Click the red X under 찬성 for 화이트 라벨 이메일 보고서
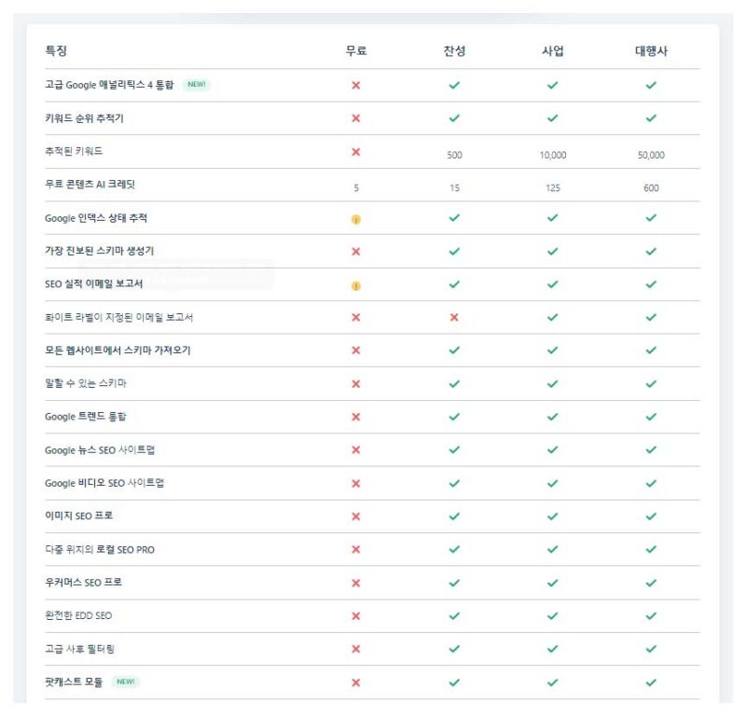Viewport: 746px width, 716px height. click(x=454, y=317)
